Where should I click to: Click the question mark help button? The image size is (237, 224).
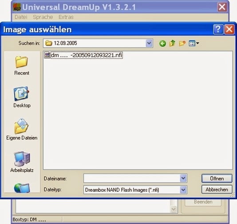click(x=218, y=29)
